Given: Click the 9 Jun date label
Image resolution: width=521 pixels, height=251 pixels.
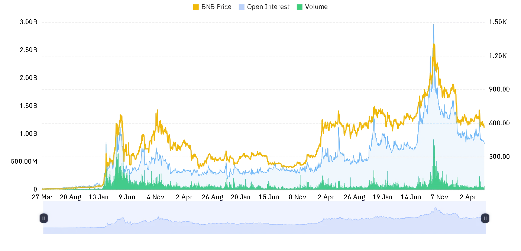Looking at the screenshot, I should click(127, 197).
